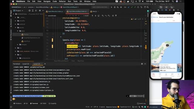Screen dimensions: 194x109
Task: Open the Project panel settings gear
Action: coord(40,11)
